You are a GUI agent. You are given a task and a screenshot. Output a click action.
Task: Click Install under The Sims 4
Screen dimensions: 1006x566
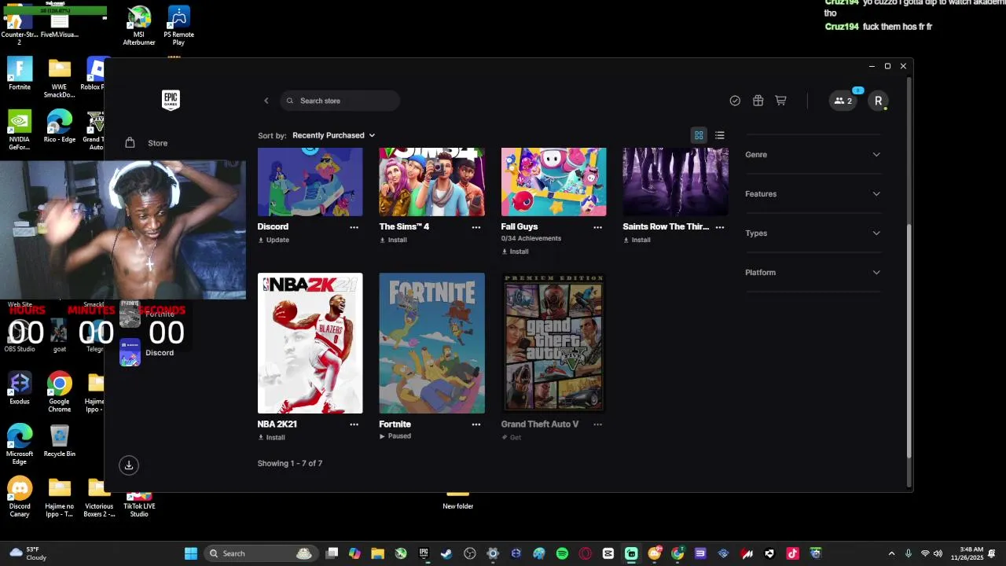coord(393,240)
